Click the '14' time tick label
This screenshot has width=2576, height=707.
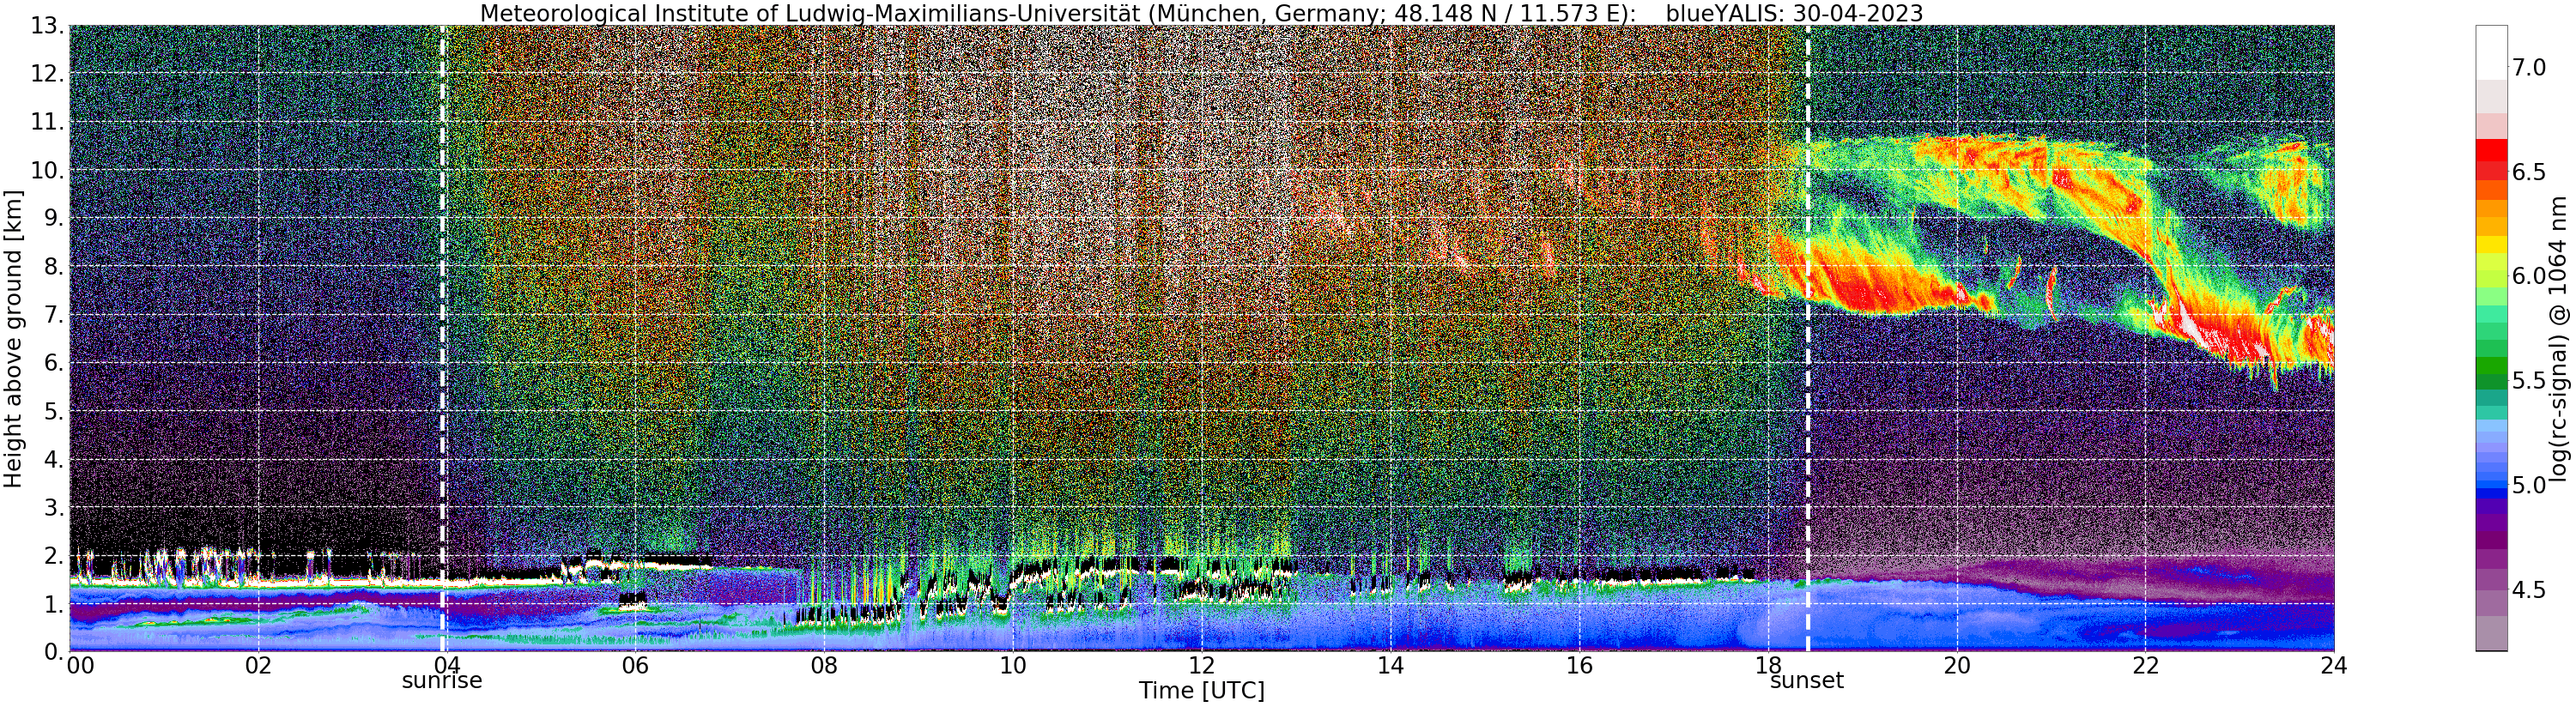click(1390, 665)
